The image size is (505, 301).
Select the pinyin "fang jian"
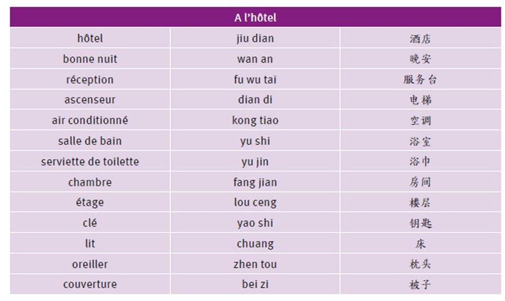[x=255, y=182]
